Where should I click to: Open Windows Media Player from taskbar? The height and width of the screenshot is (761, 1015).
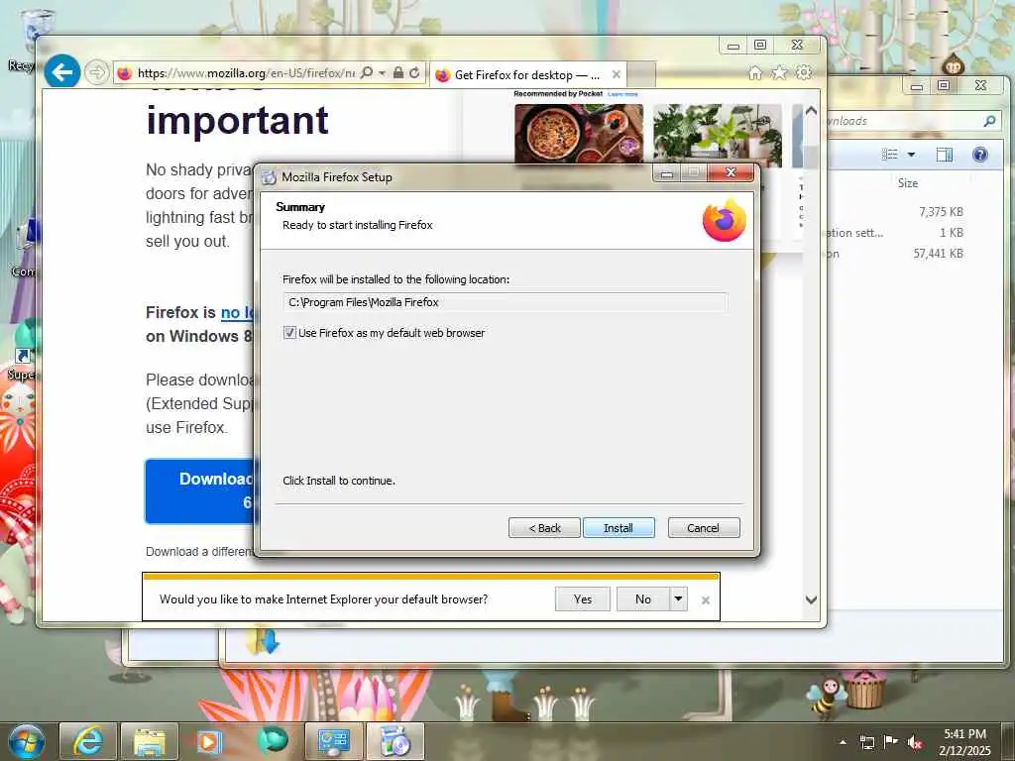tap(209, 741)
